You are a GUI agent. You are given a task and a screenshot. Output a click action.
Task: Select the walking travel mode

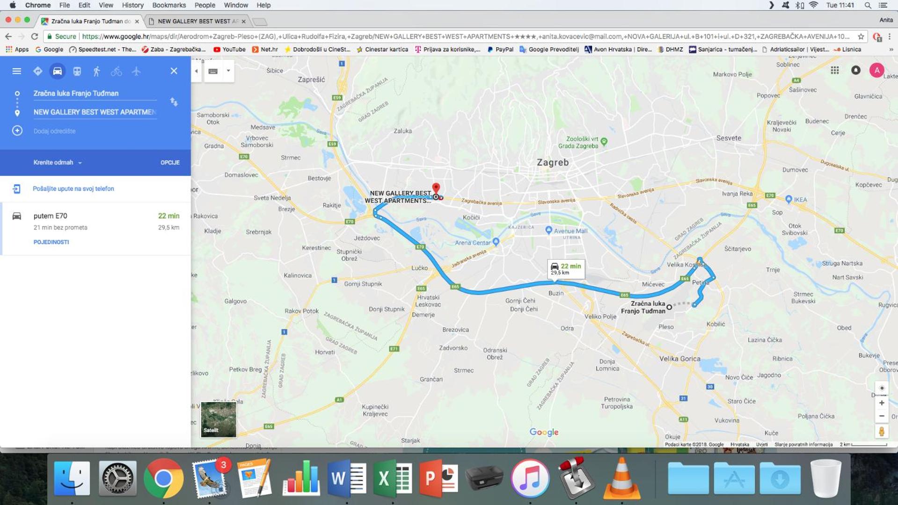pyautogui.click(x=97, y=71)
